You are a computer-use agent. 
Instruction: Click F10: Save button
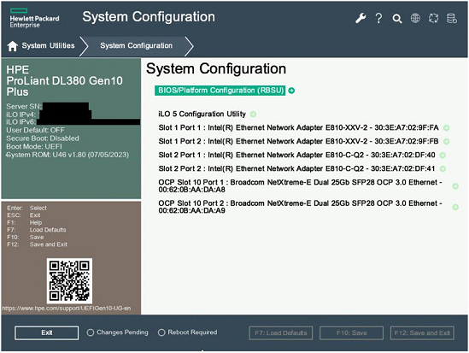[x=351, y=333]
